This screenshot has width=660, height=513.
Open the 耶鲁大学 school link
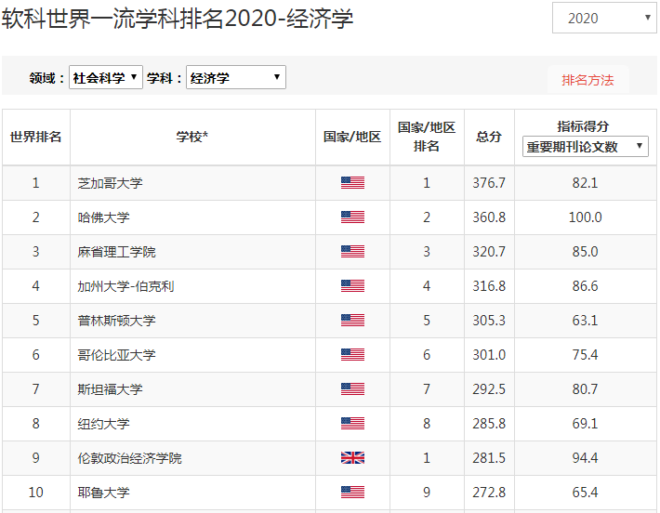coord(103,493)
